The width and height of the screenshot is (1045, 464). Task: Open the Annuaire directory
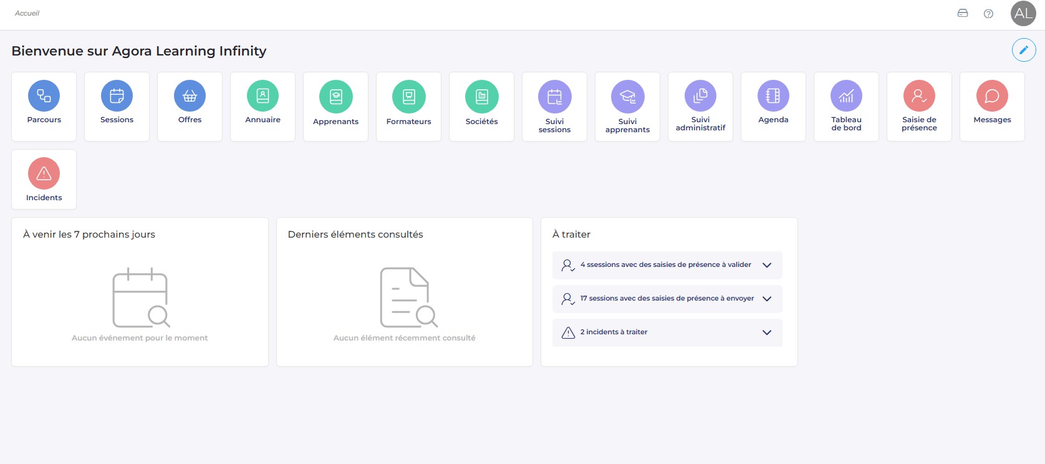click(x=262, y=106)
